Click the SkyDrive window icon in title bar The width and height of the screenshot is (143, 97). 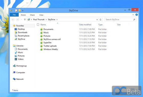[11, 10]
